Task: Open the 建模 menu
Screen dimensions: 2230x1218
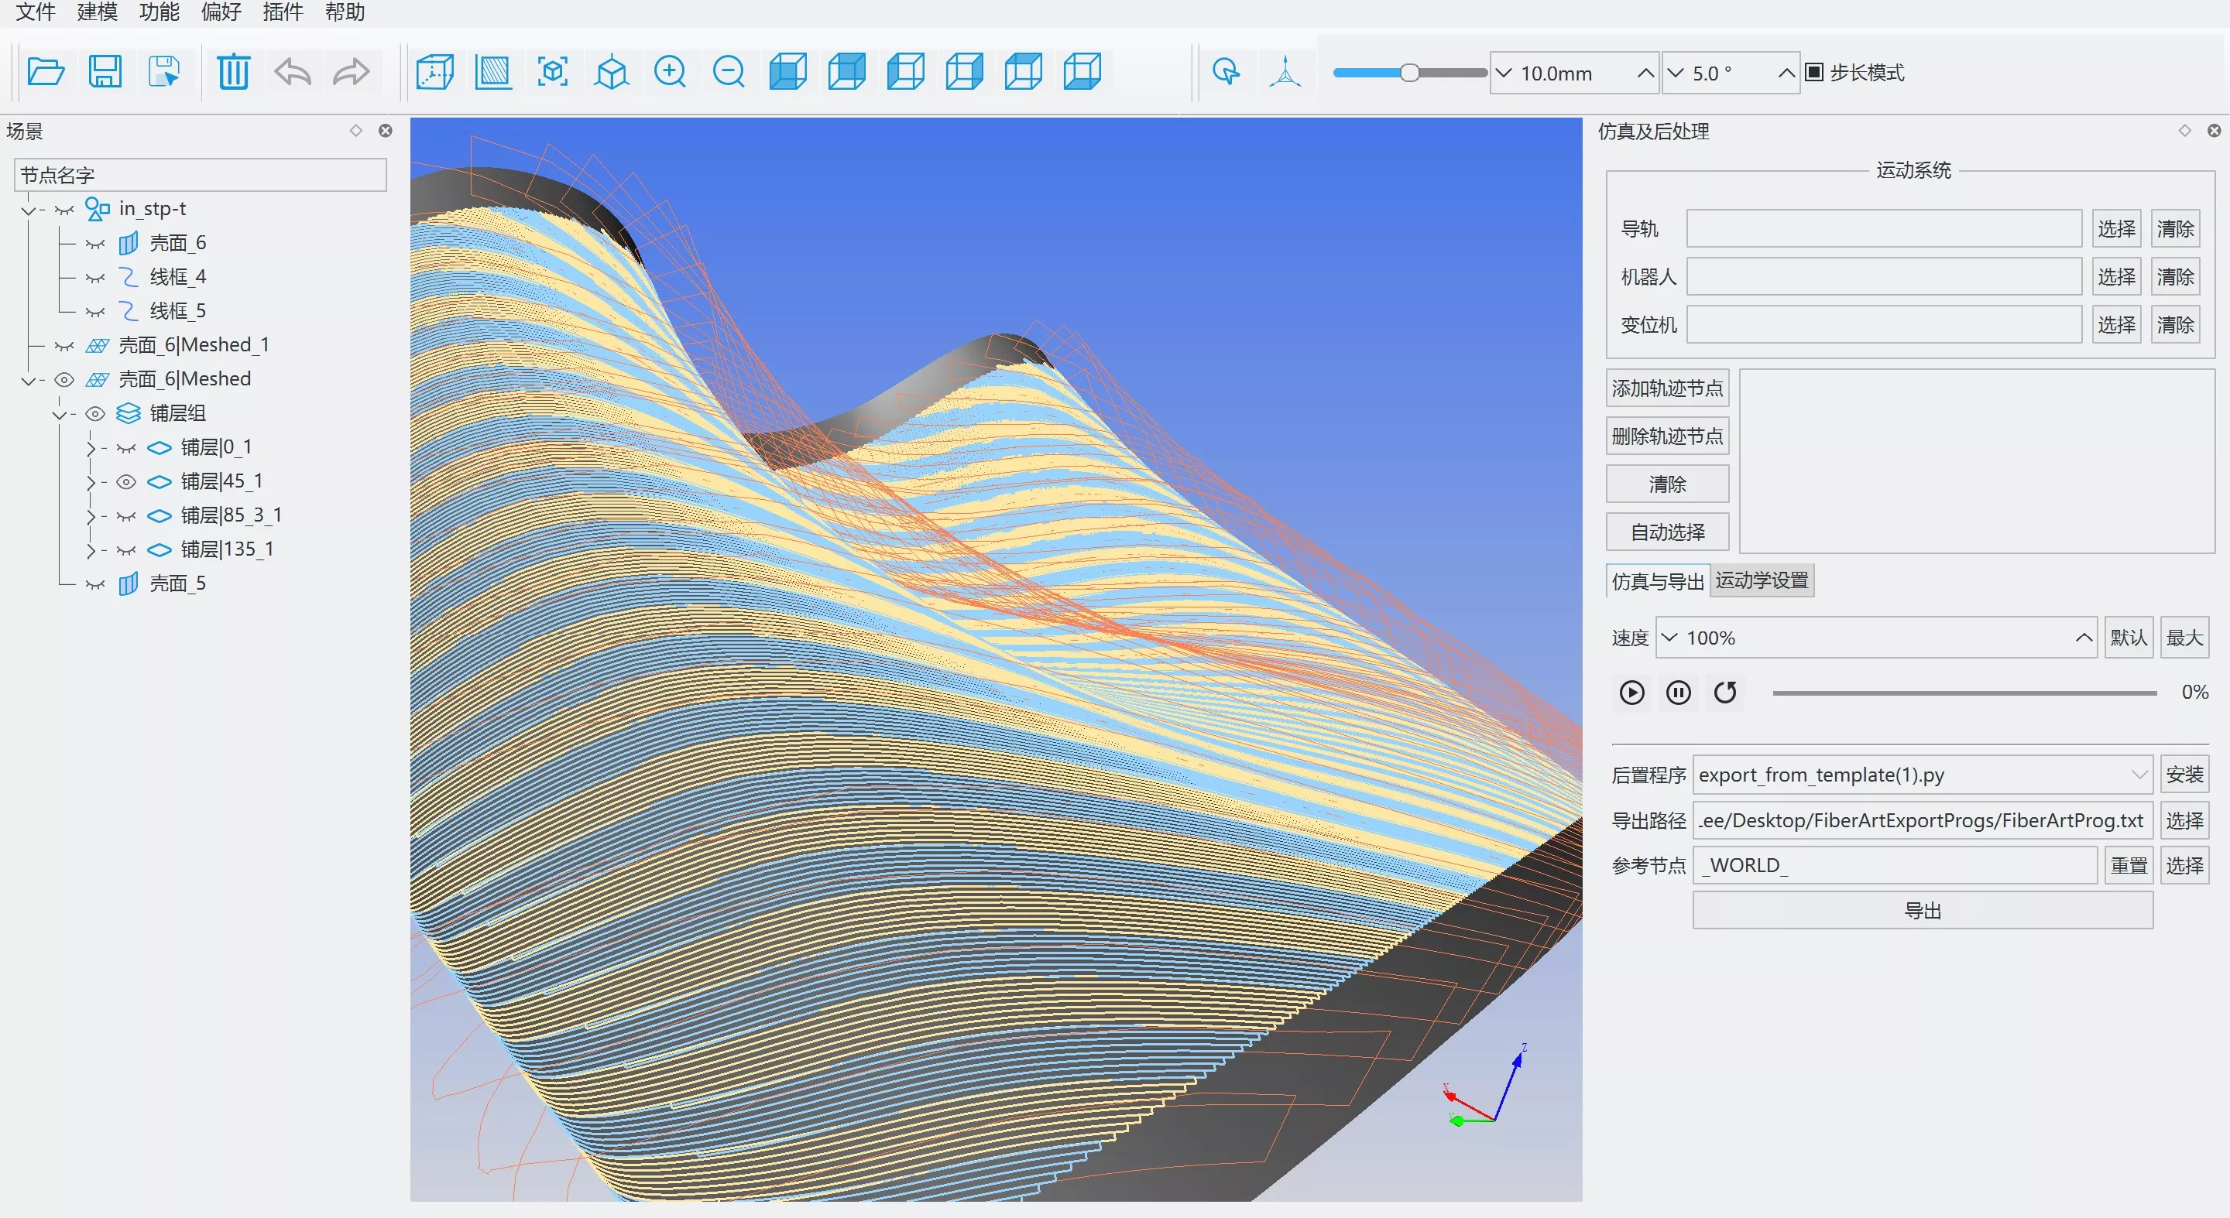Action: click(97, 12)
